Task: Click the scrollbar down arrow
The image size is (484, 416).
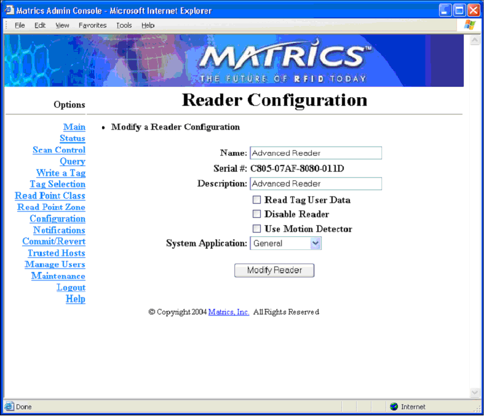Action: [x=474, y=392]
